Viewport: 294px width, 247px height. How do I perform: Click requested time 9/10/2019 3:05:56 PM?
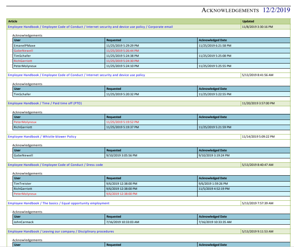122,156
